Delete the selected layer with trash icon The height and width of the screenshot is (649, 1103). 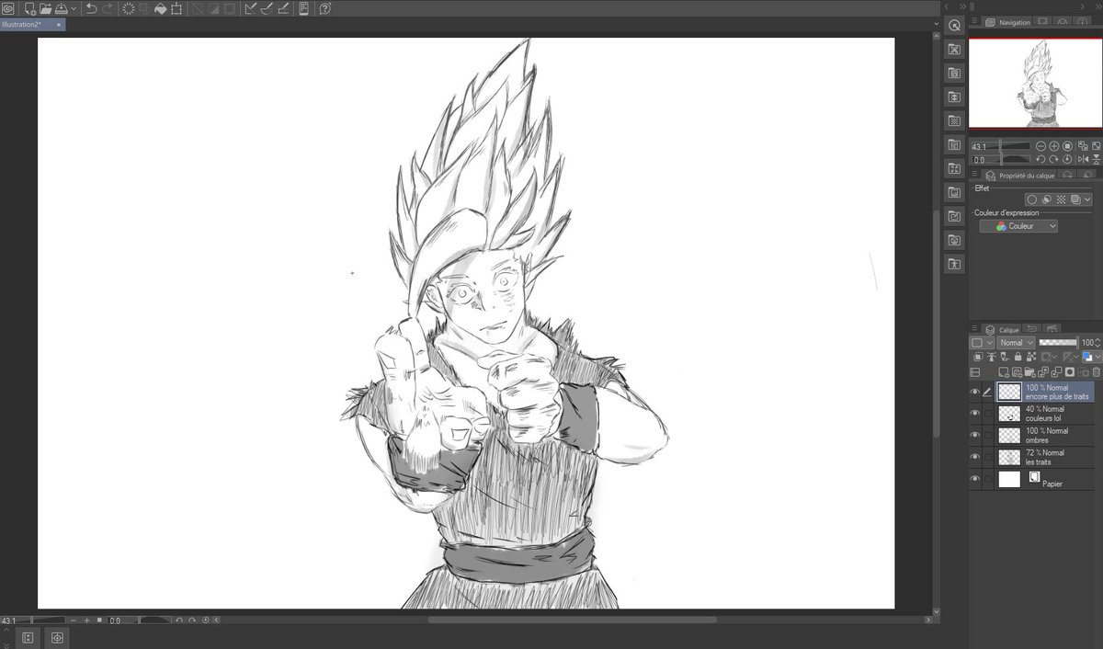[1097, 373]
